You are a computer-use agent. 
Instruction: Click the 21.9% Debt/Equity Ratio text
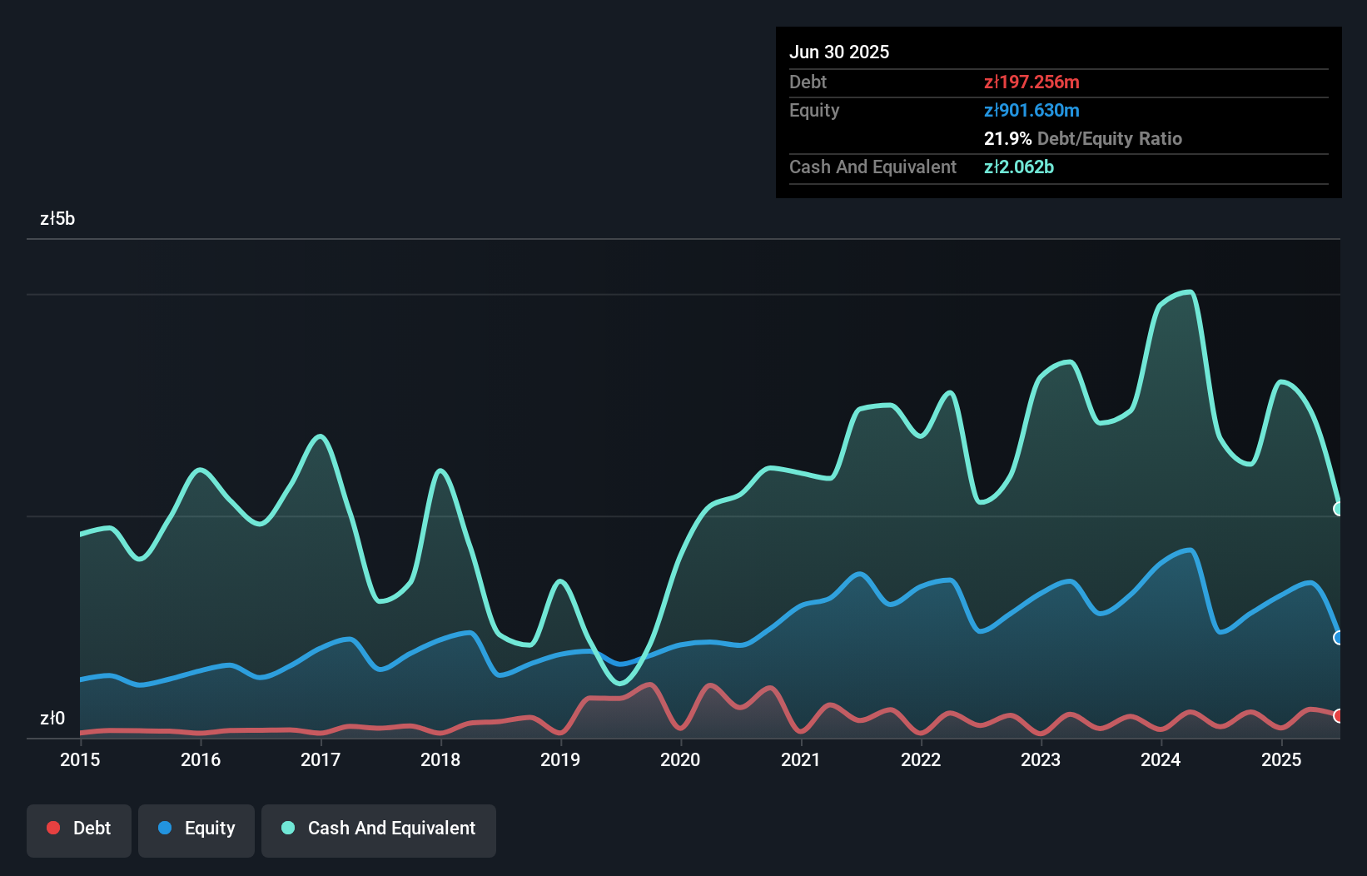tap(1082, 138)
